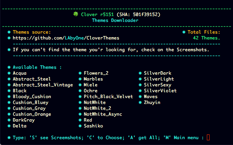Click the green clover icon in the header
Viewport: 233px width, 145px height.
[x=76, y=14]
